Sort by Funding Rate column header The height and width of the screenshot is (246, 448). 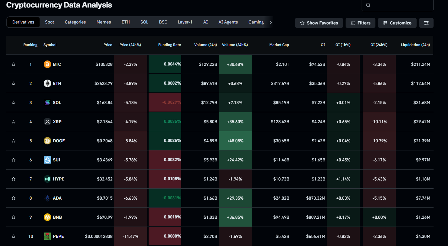[170, 45]
